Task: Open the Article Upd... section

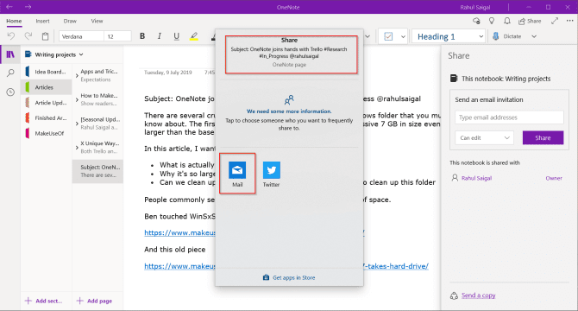Action: 46,103
